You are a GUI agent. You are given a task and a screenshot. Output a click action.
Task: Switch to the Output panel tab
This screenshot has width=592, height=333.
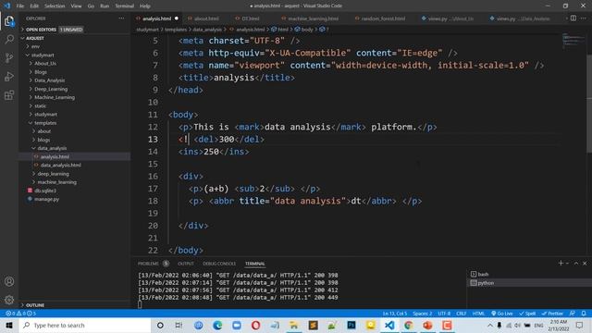point(186,264)
